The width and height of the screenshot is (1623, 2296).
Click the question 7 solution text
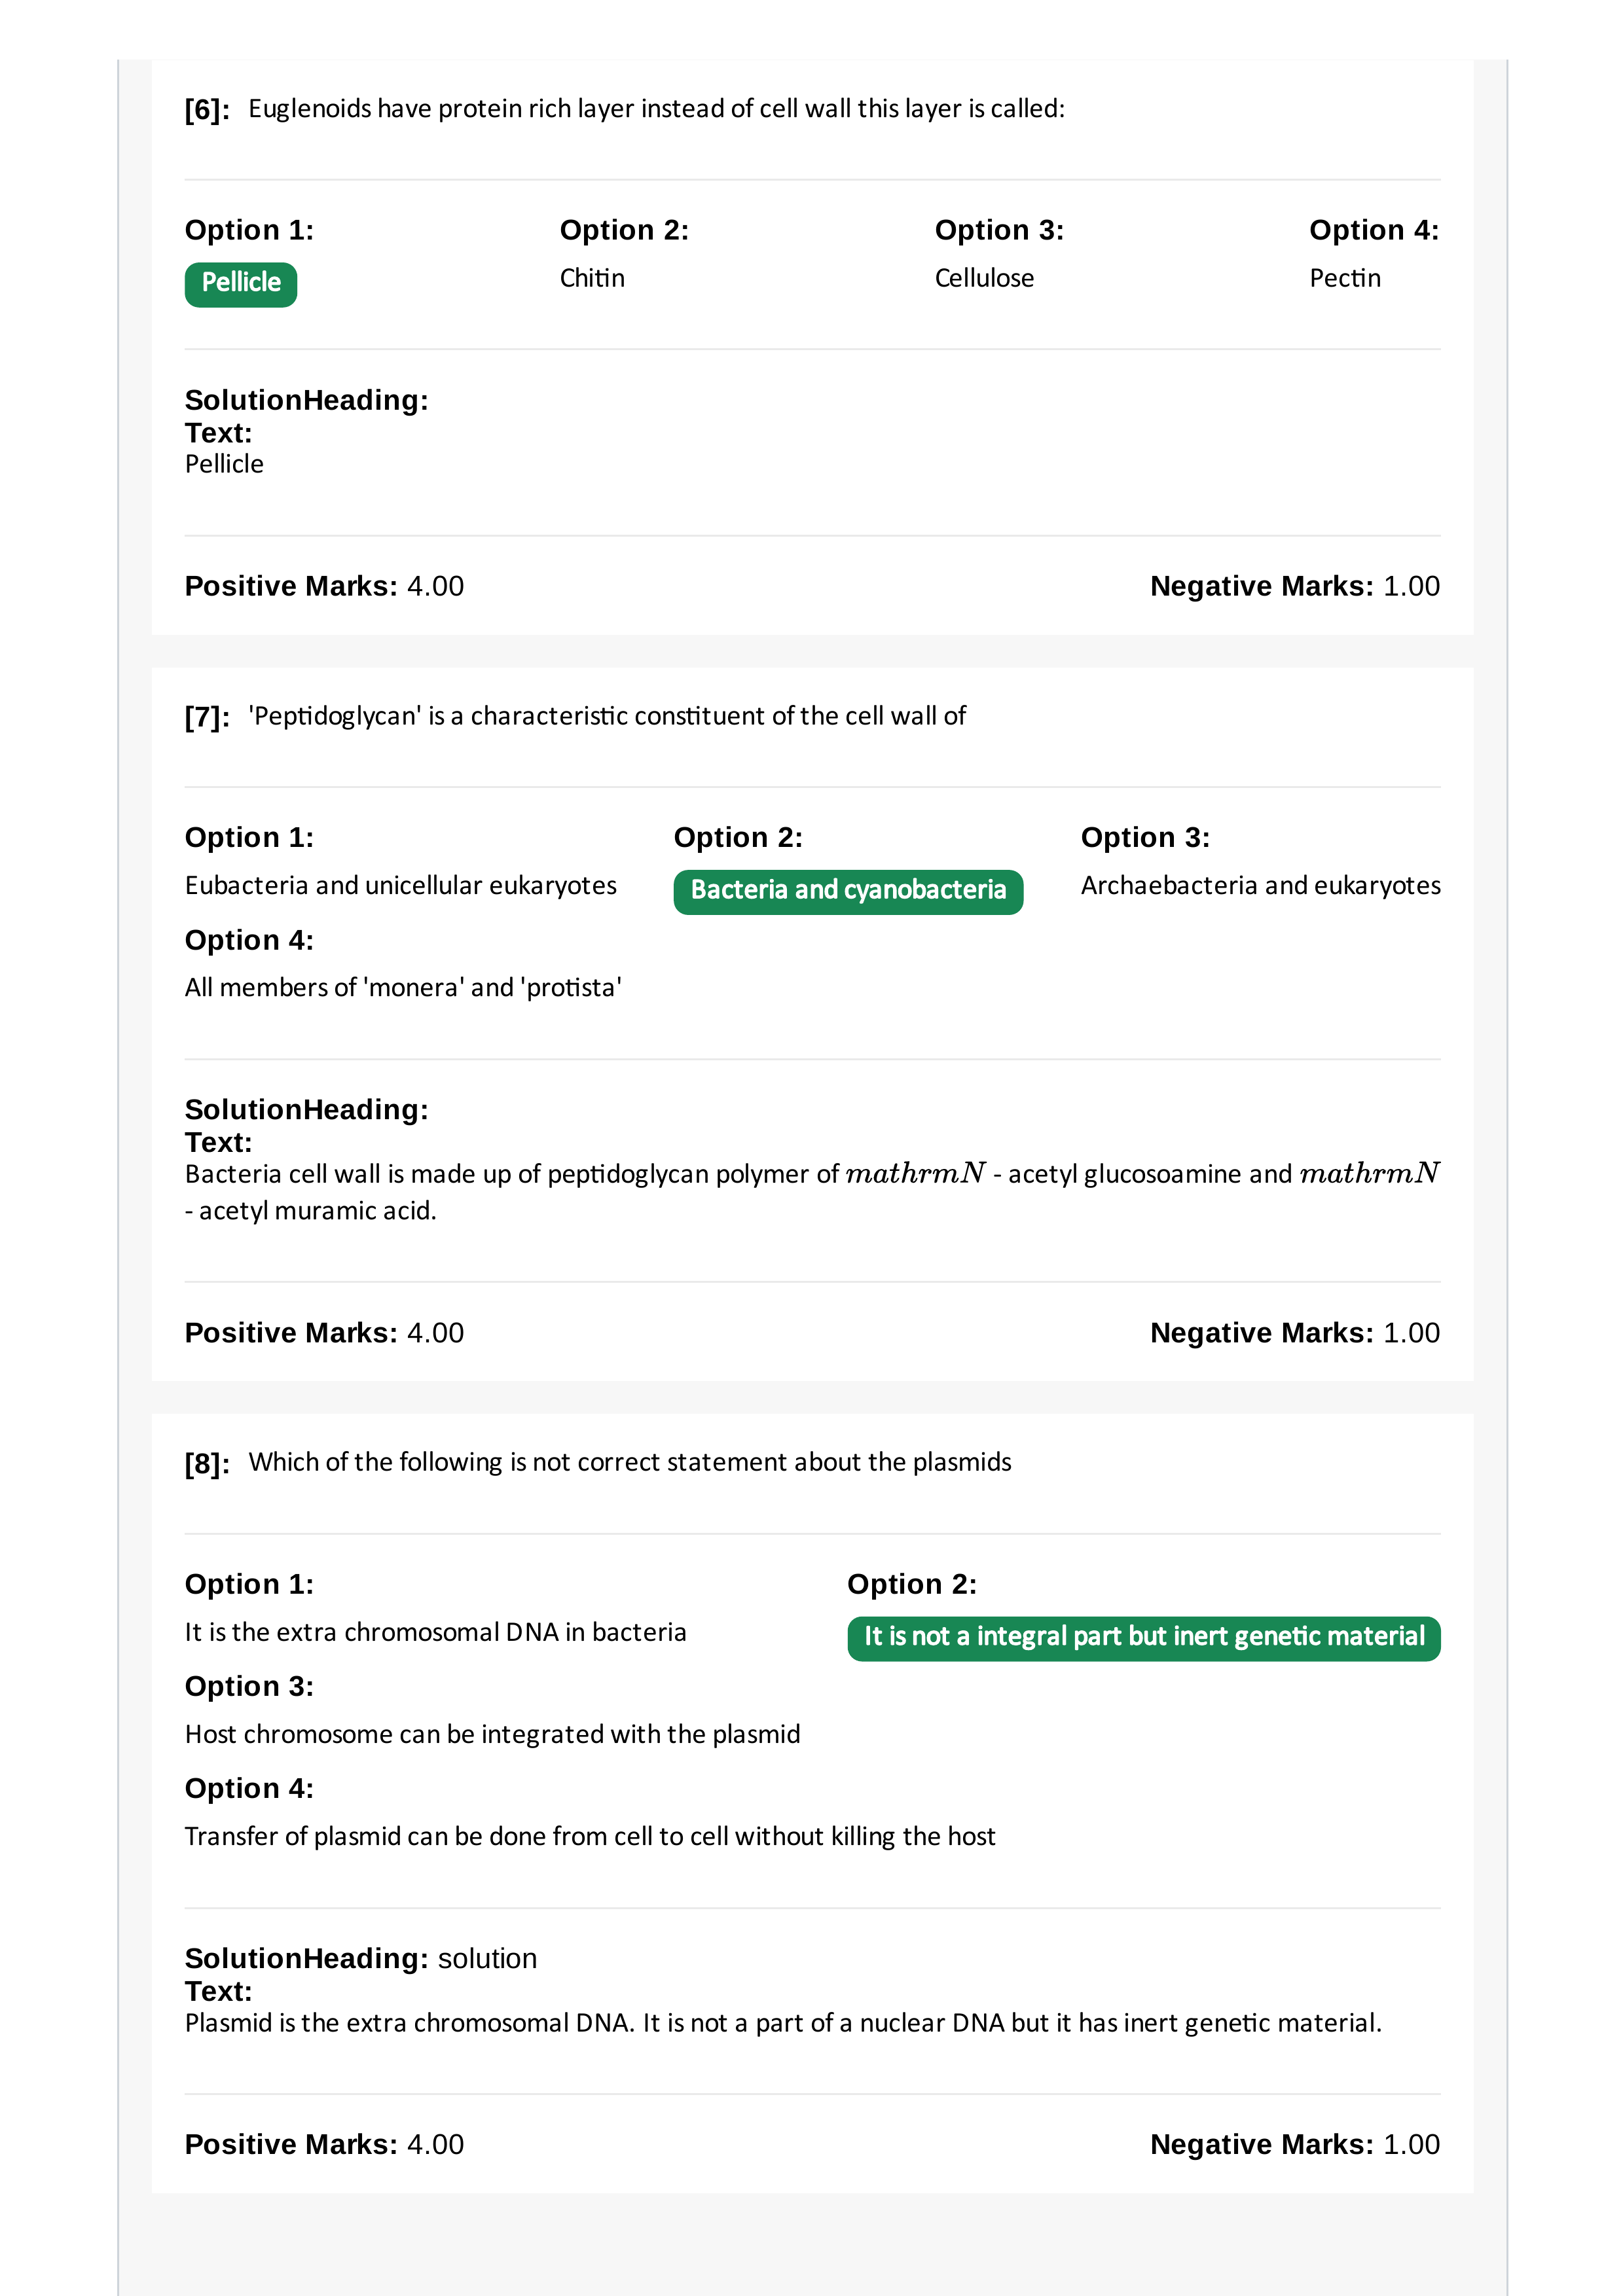point(812,1192)
